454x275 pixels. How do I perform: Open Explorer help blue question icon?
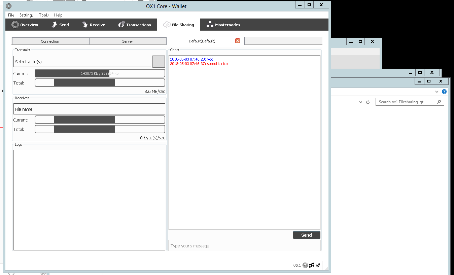pyautogui.click(x=444, y=92)
